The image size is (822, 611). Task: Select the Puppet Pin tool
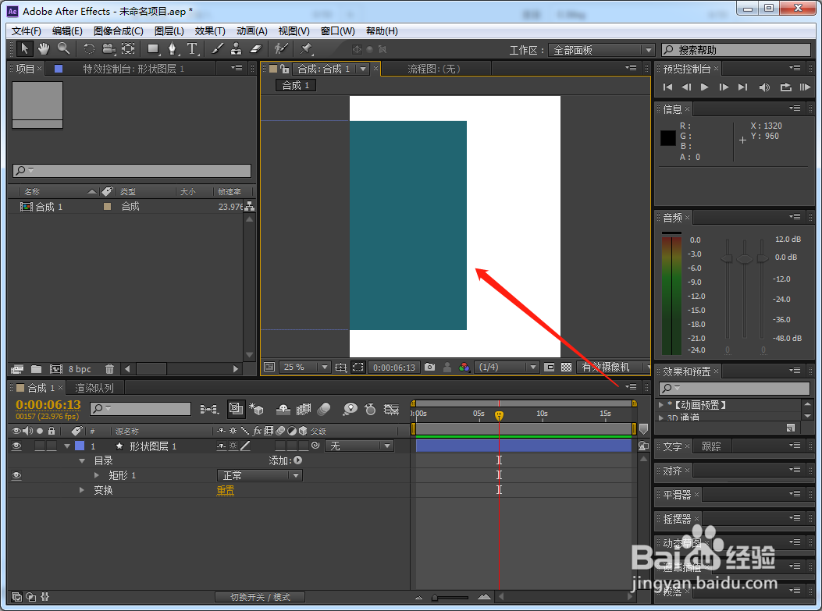(x=306, y=49)
